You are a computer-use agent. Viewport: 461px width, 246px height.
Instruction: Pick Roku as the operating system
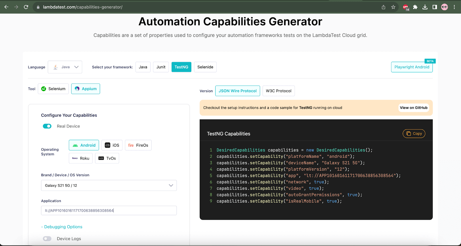(x=81, y=158)
